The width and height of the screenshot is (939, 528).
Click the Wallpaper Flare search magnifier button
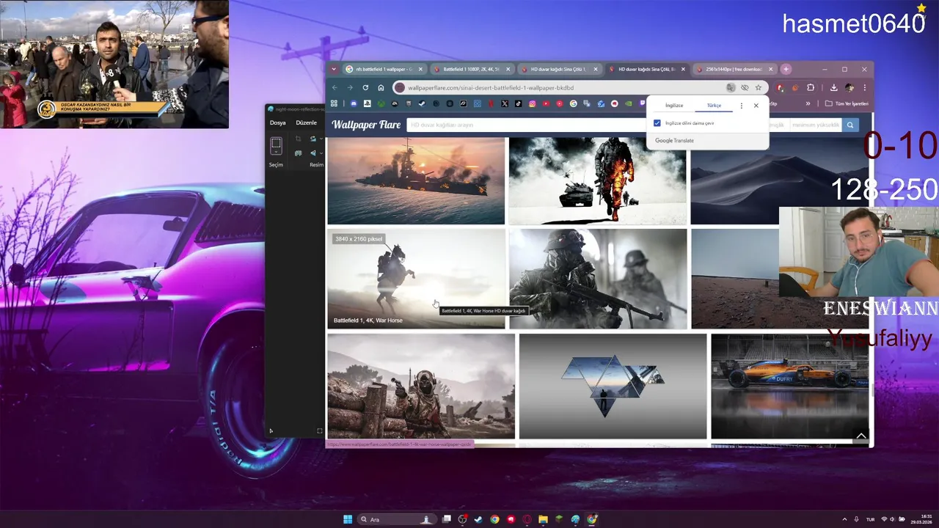(850, 125)
